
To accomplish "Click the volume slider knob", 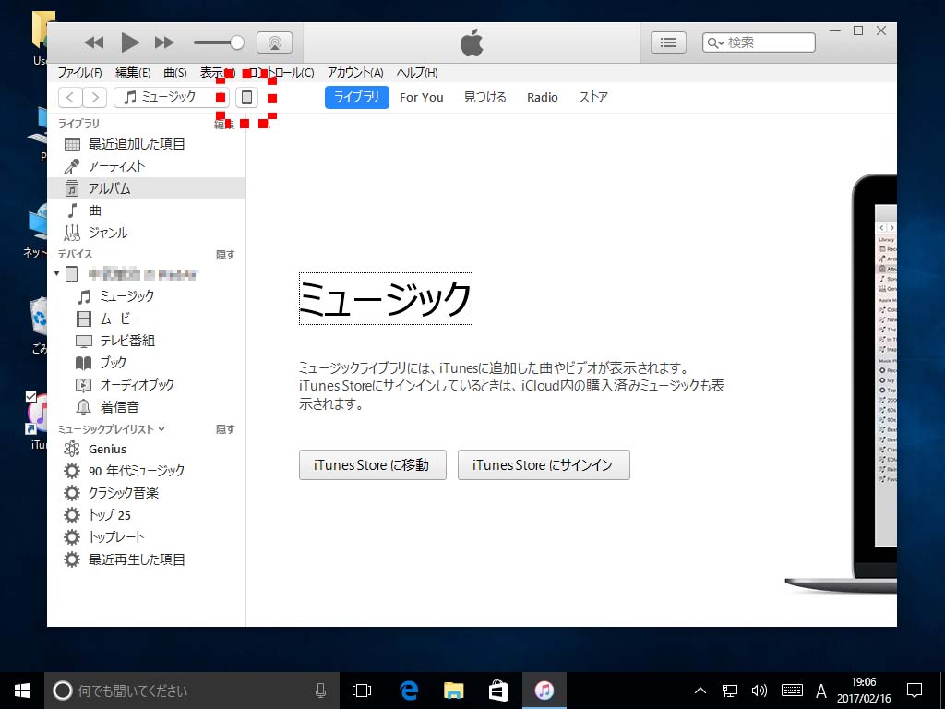I will (237, 42).
